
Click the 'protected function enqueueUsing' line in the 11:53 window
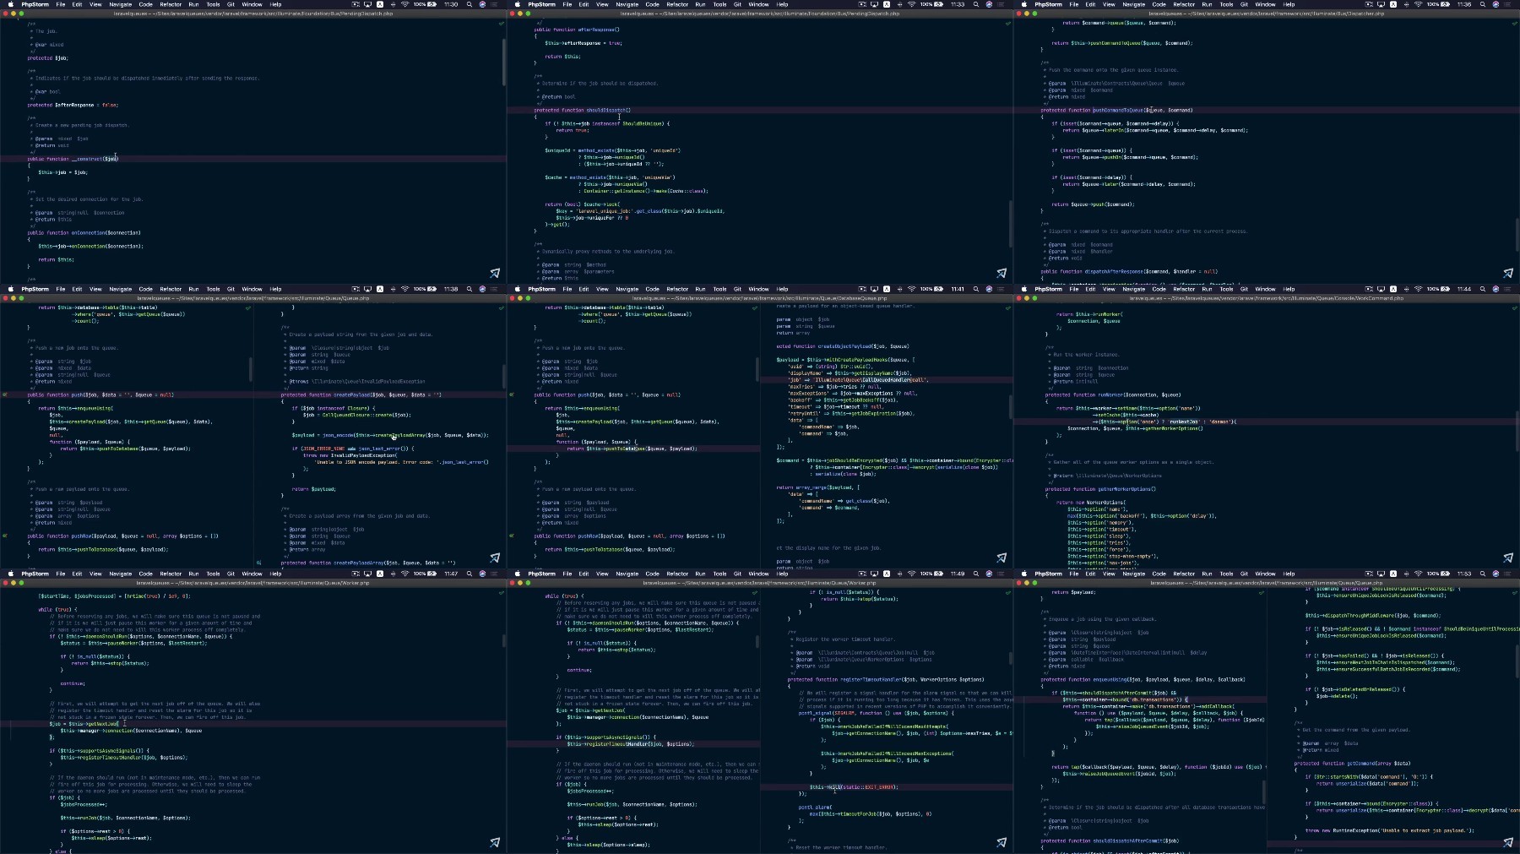point(1143,679)
